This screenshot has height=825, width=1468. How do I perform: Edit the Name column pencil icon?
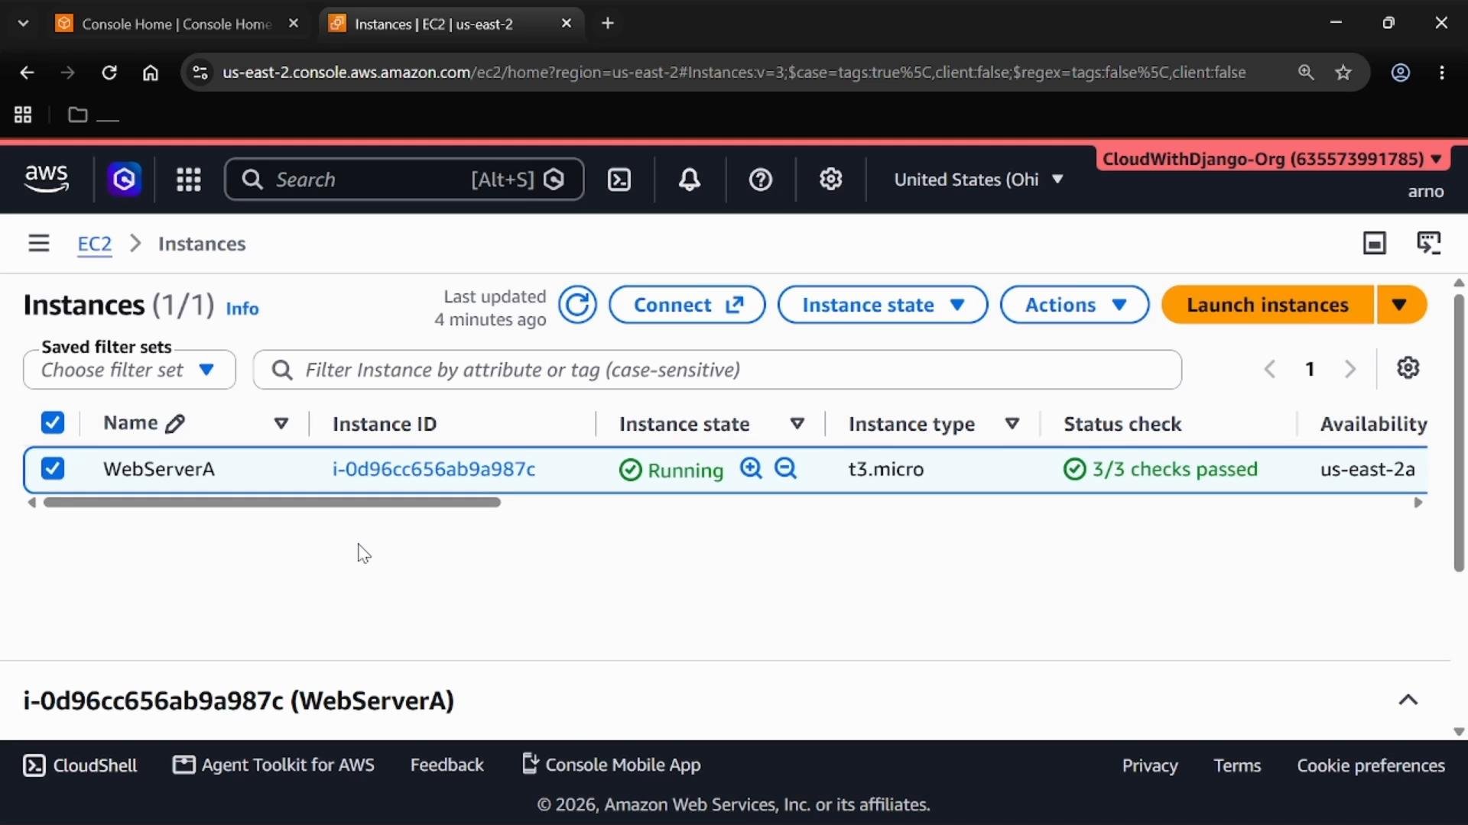point(175,424)
